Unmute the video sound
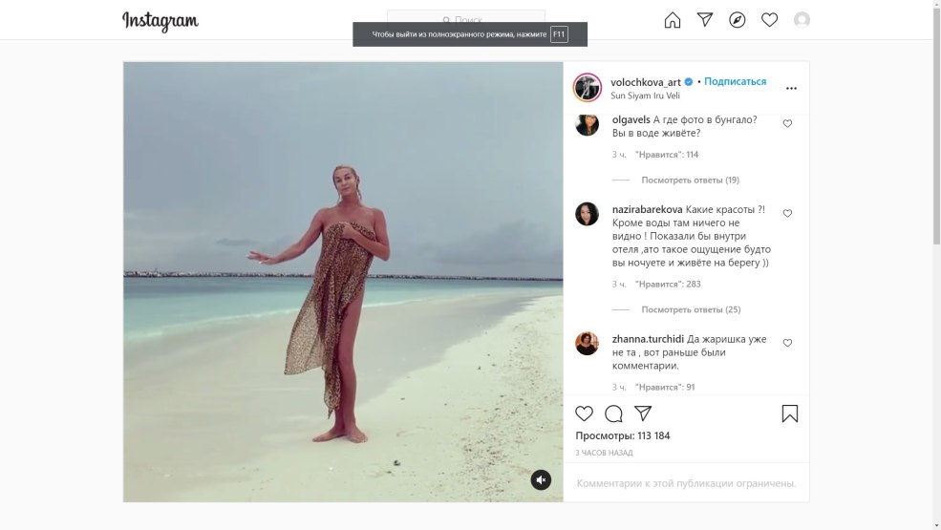This screenshot has width=941, height=530. tap(541, 479)
